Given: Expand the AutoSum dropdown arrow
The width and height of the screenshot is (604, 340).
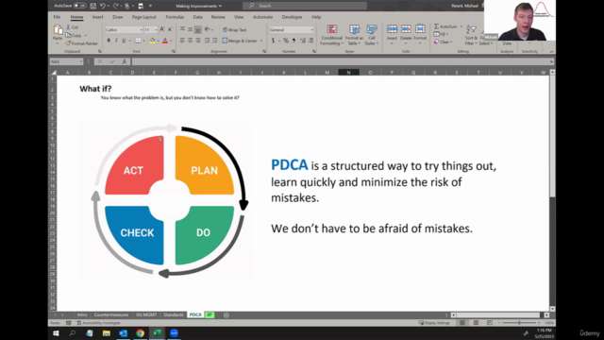Looking at the screenshot, I should 461,26.
